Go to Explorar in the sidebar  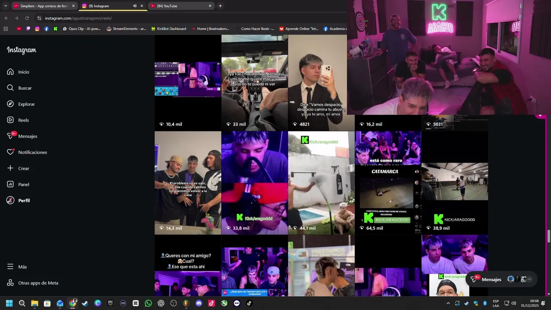[x=21, y=104]
